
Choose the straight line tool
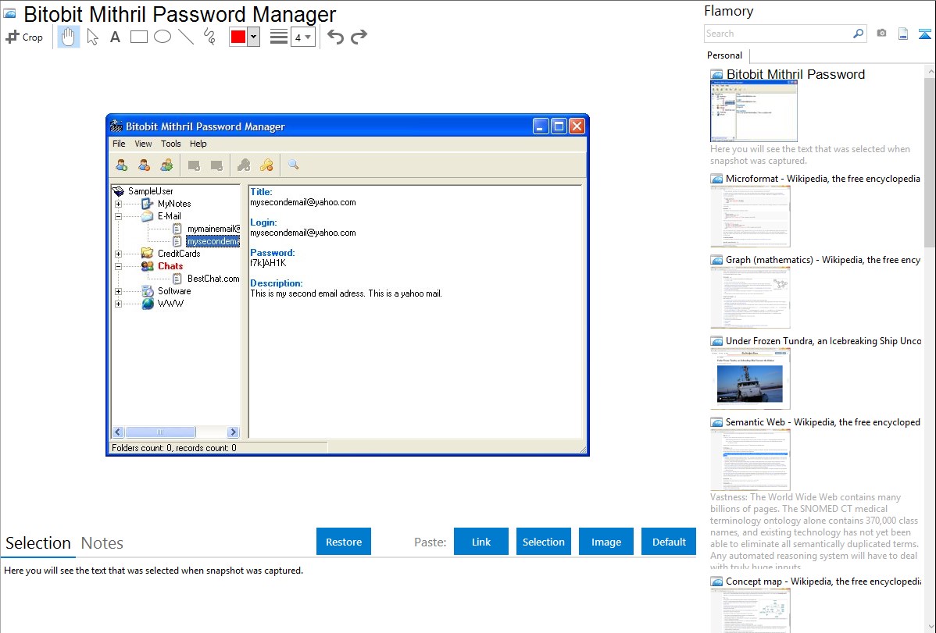(186, 37)
